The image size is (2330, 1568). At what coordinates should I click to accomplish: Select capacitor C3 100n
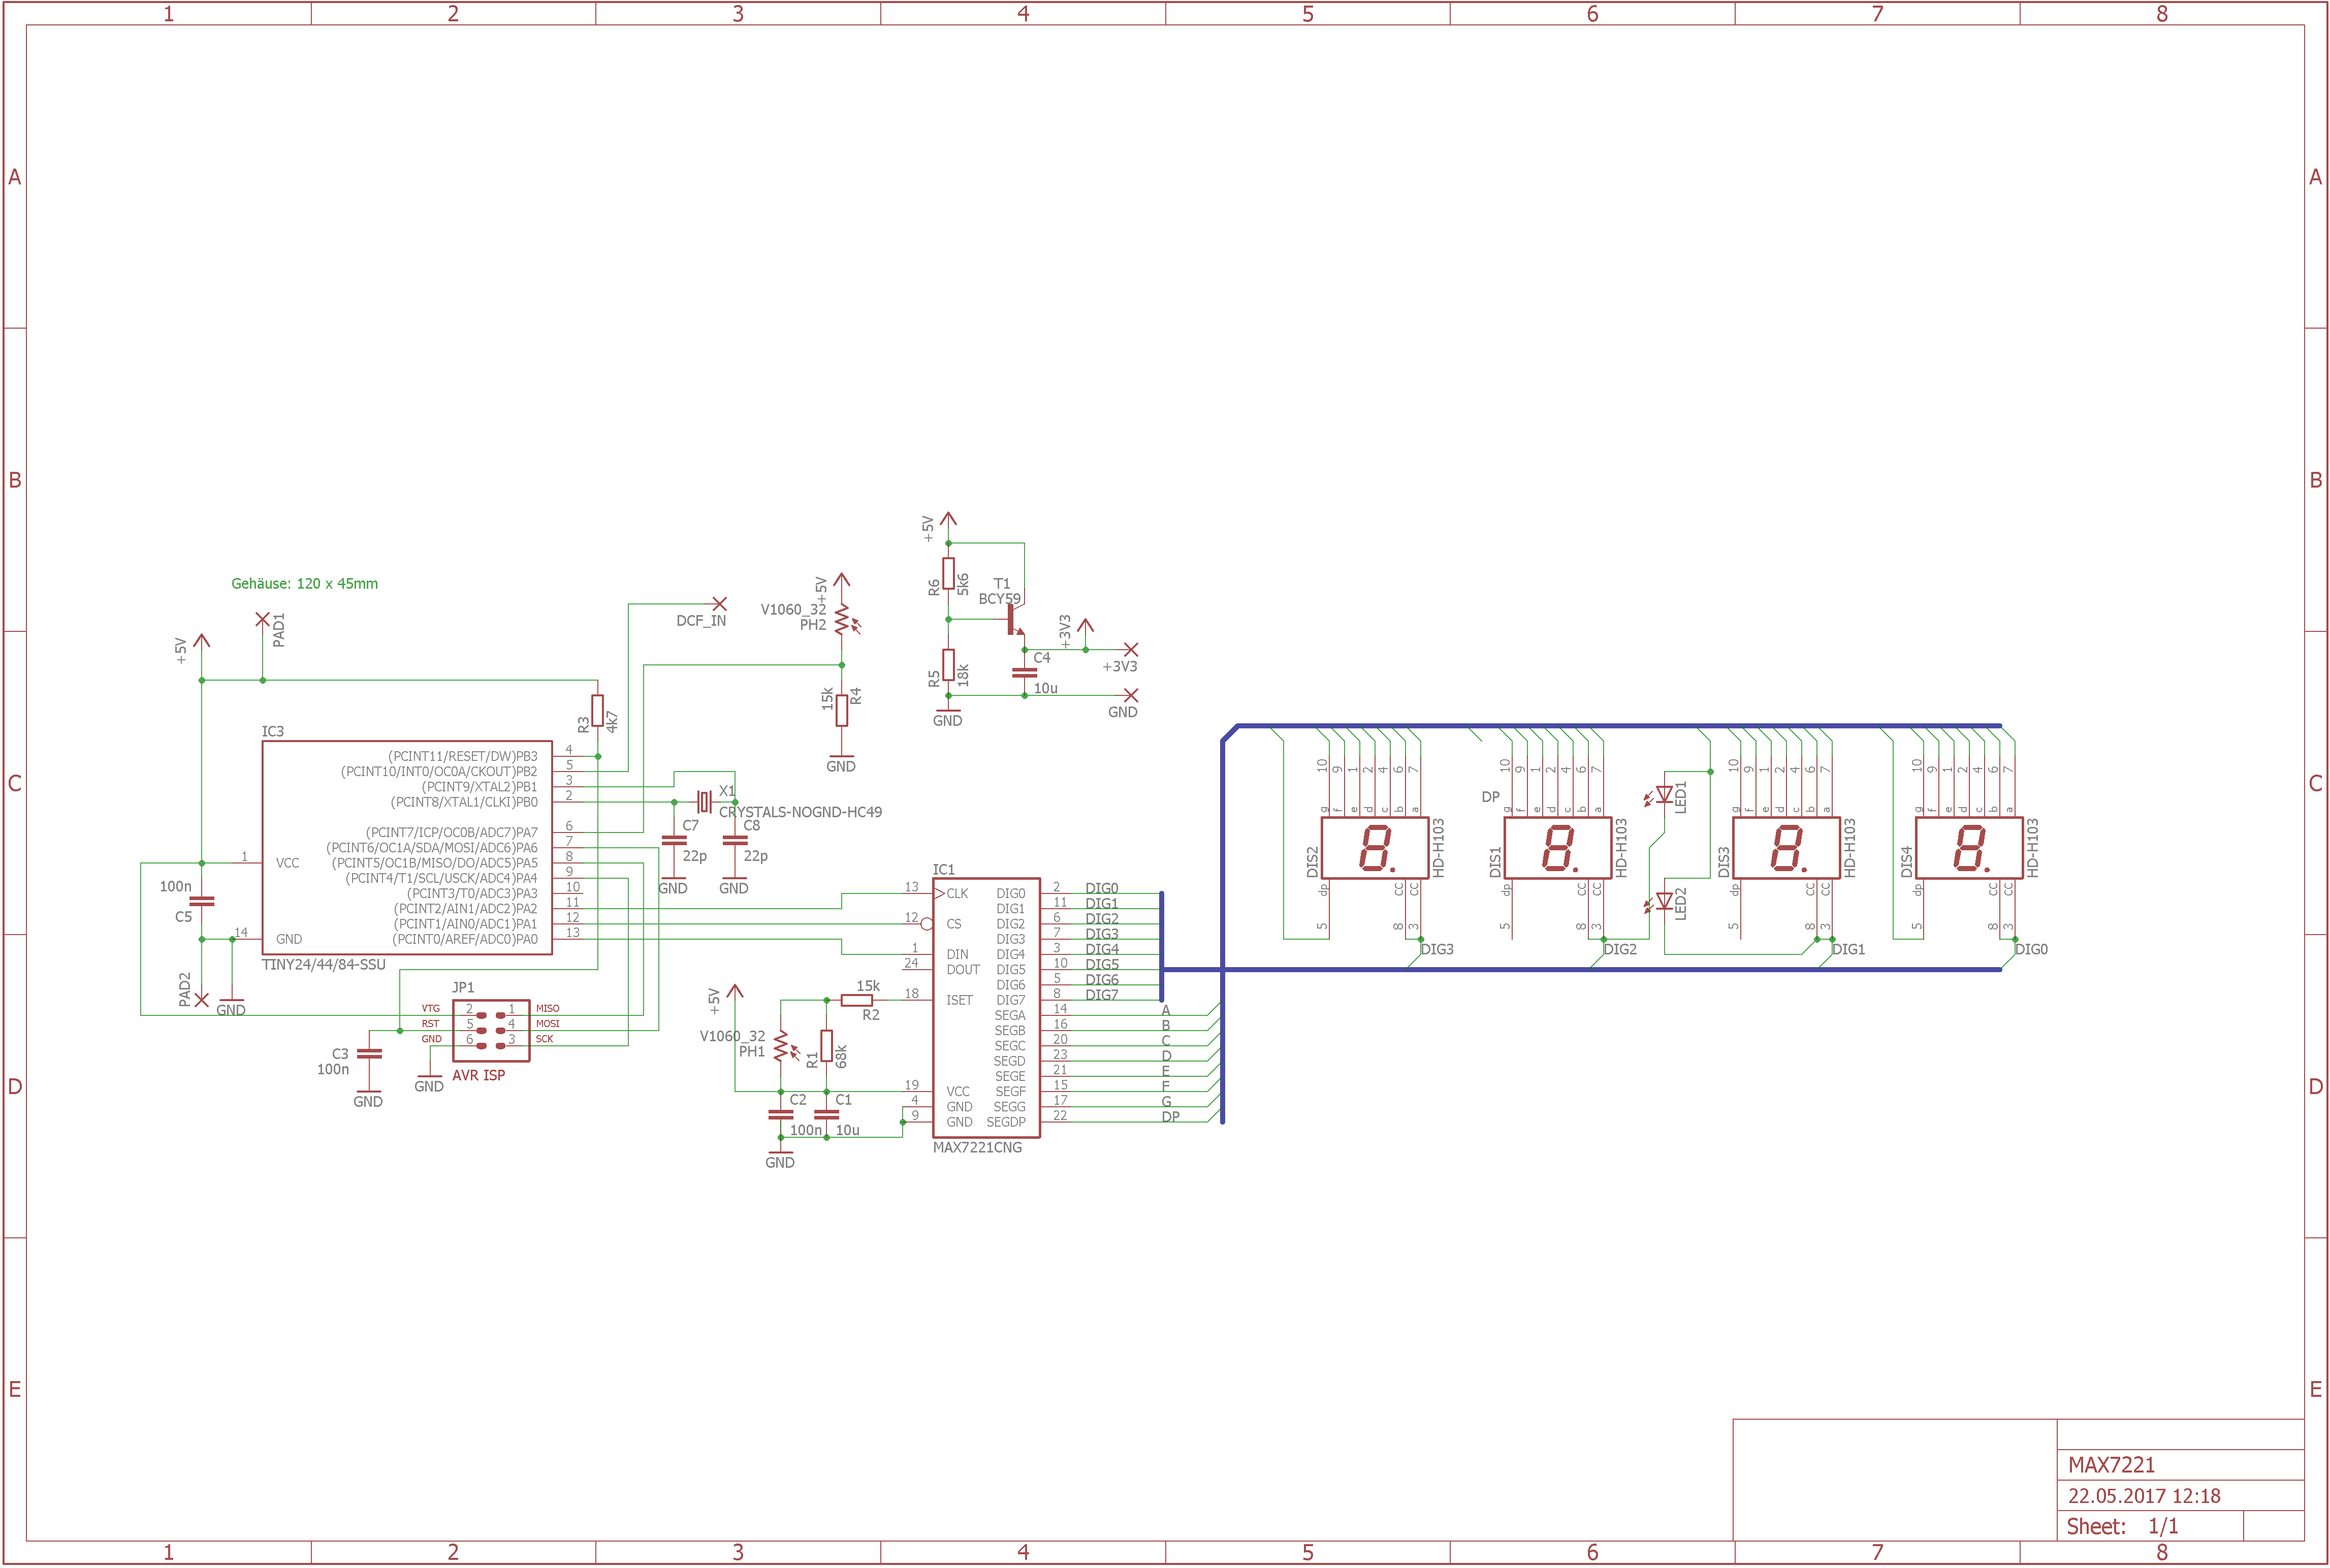click(369, 1054)
